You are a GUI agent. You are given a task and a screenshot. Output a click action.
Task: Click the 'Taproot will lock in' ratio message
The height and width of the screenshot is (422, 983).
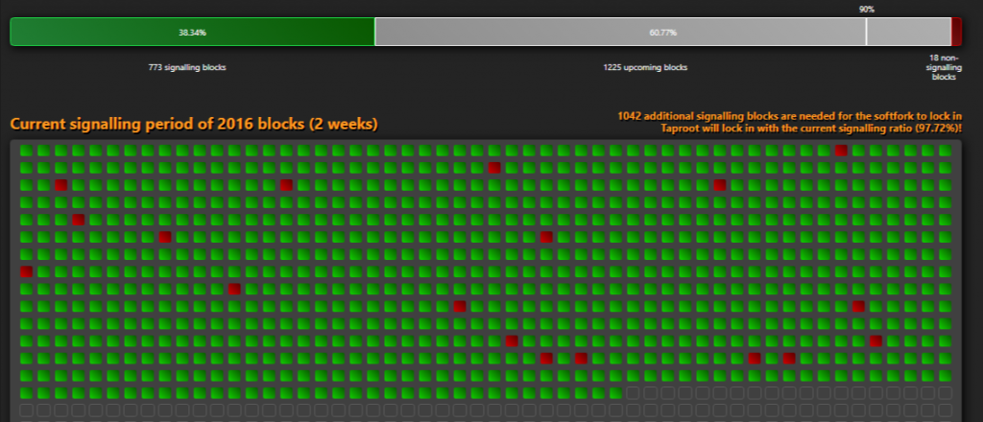811,129
